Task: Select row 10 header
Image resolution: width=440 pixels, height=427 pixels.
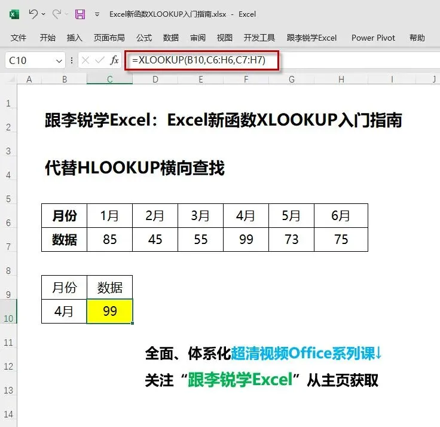Action: 8,312
